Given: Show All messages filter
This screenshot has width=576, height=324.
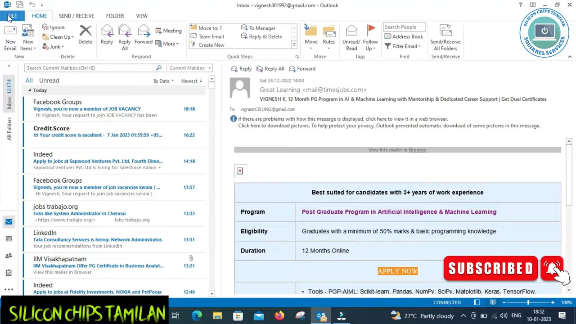Looking at the screenshot, I should pos(29,81).
